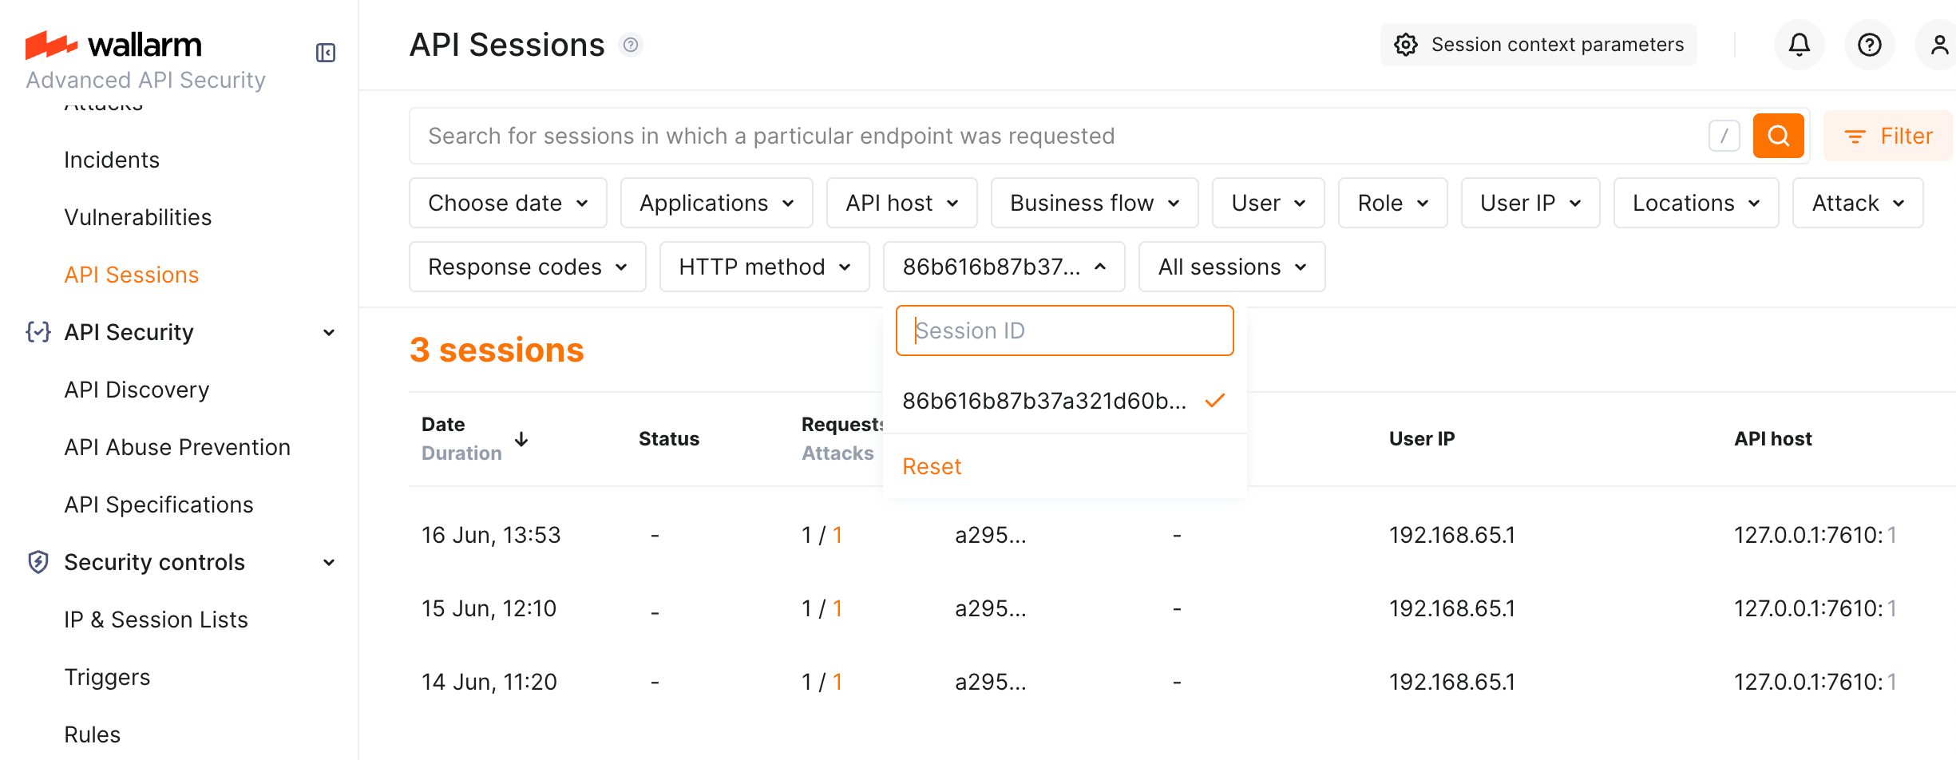Collapse the API Security section

(329, 332)
